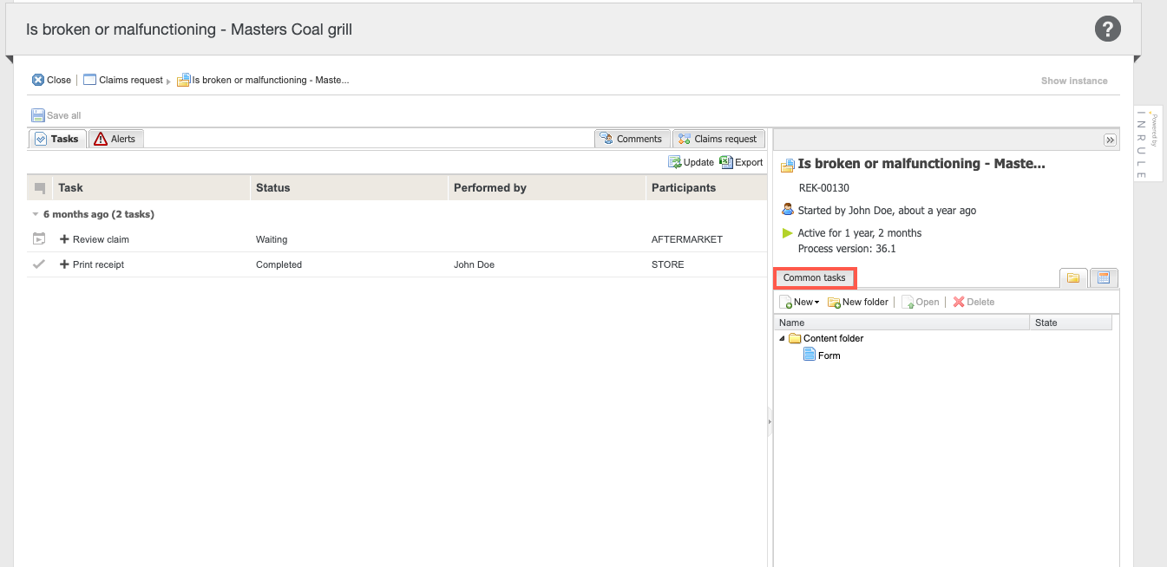Click the New folder button
This screenshot has height=567, width=1167.
[857, 302]
